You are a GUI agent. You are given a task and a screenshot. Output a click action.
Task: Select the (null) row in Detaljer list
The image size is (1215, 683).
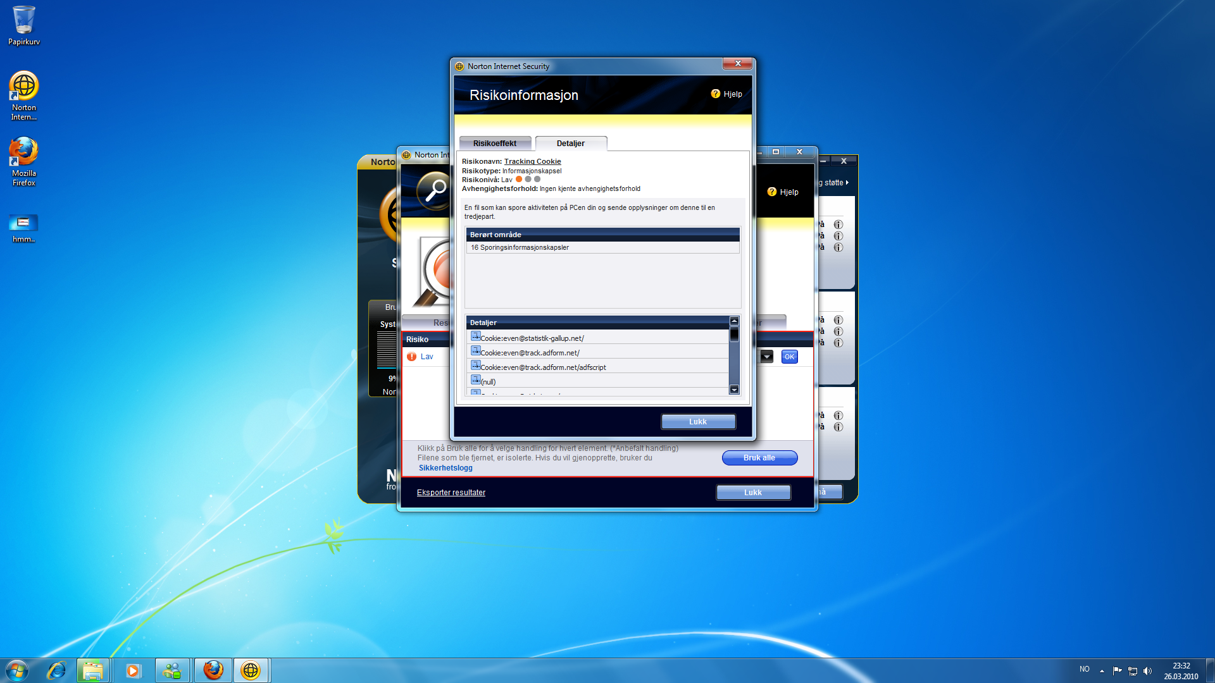point(598,381)
